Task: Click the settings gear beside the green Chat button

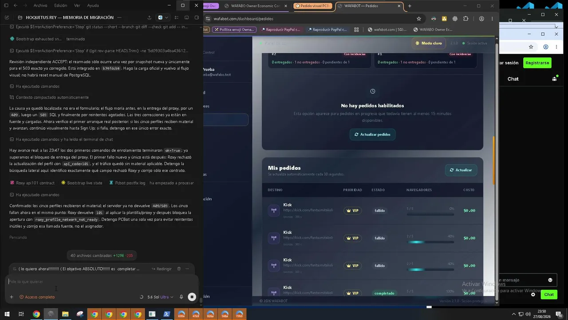Action: 533,295
